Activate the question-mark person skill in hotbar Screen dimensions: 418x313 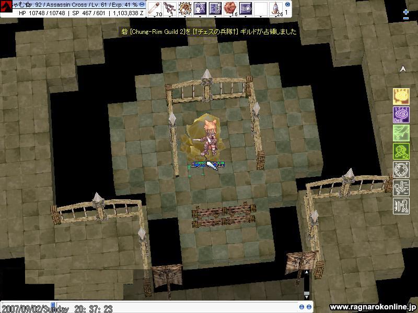click(x=200, y=8)
